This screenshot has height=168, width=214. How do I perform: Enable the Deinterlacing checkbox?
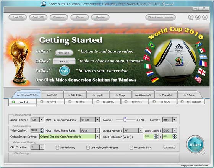(x=57, y=147)
